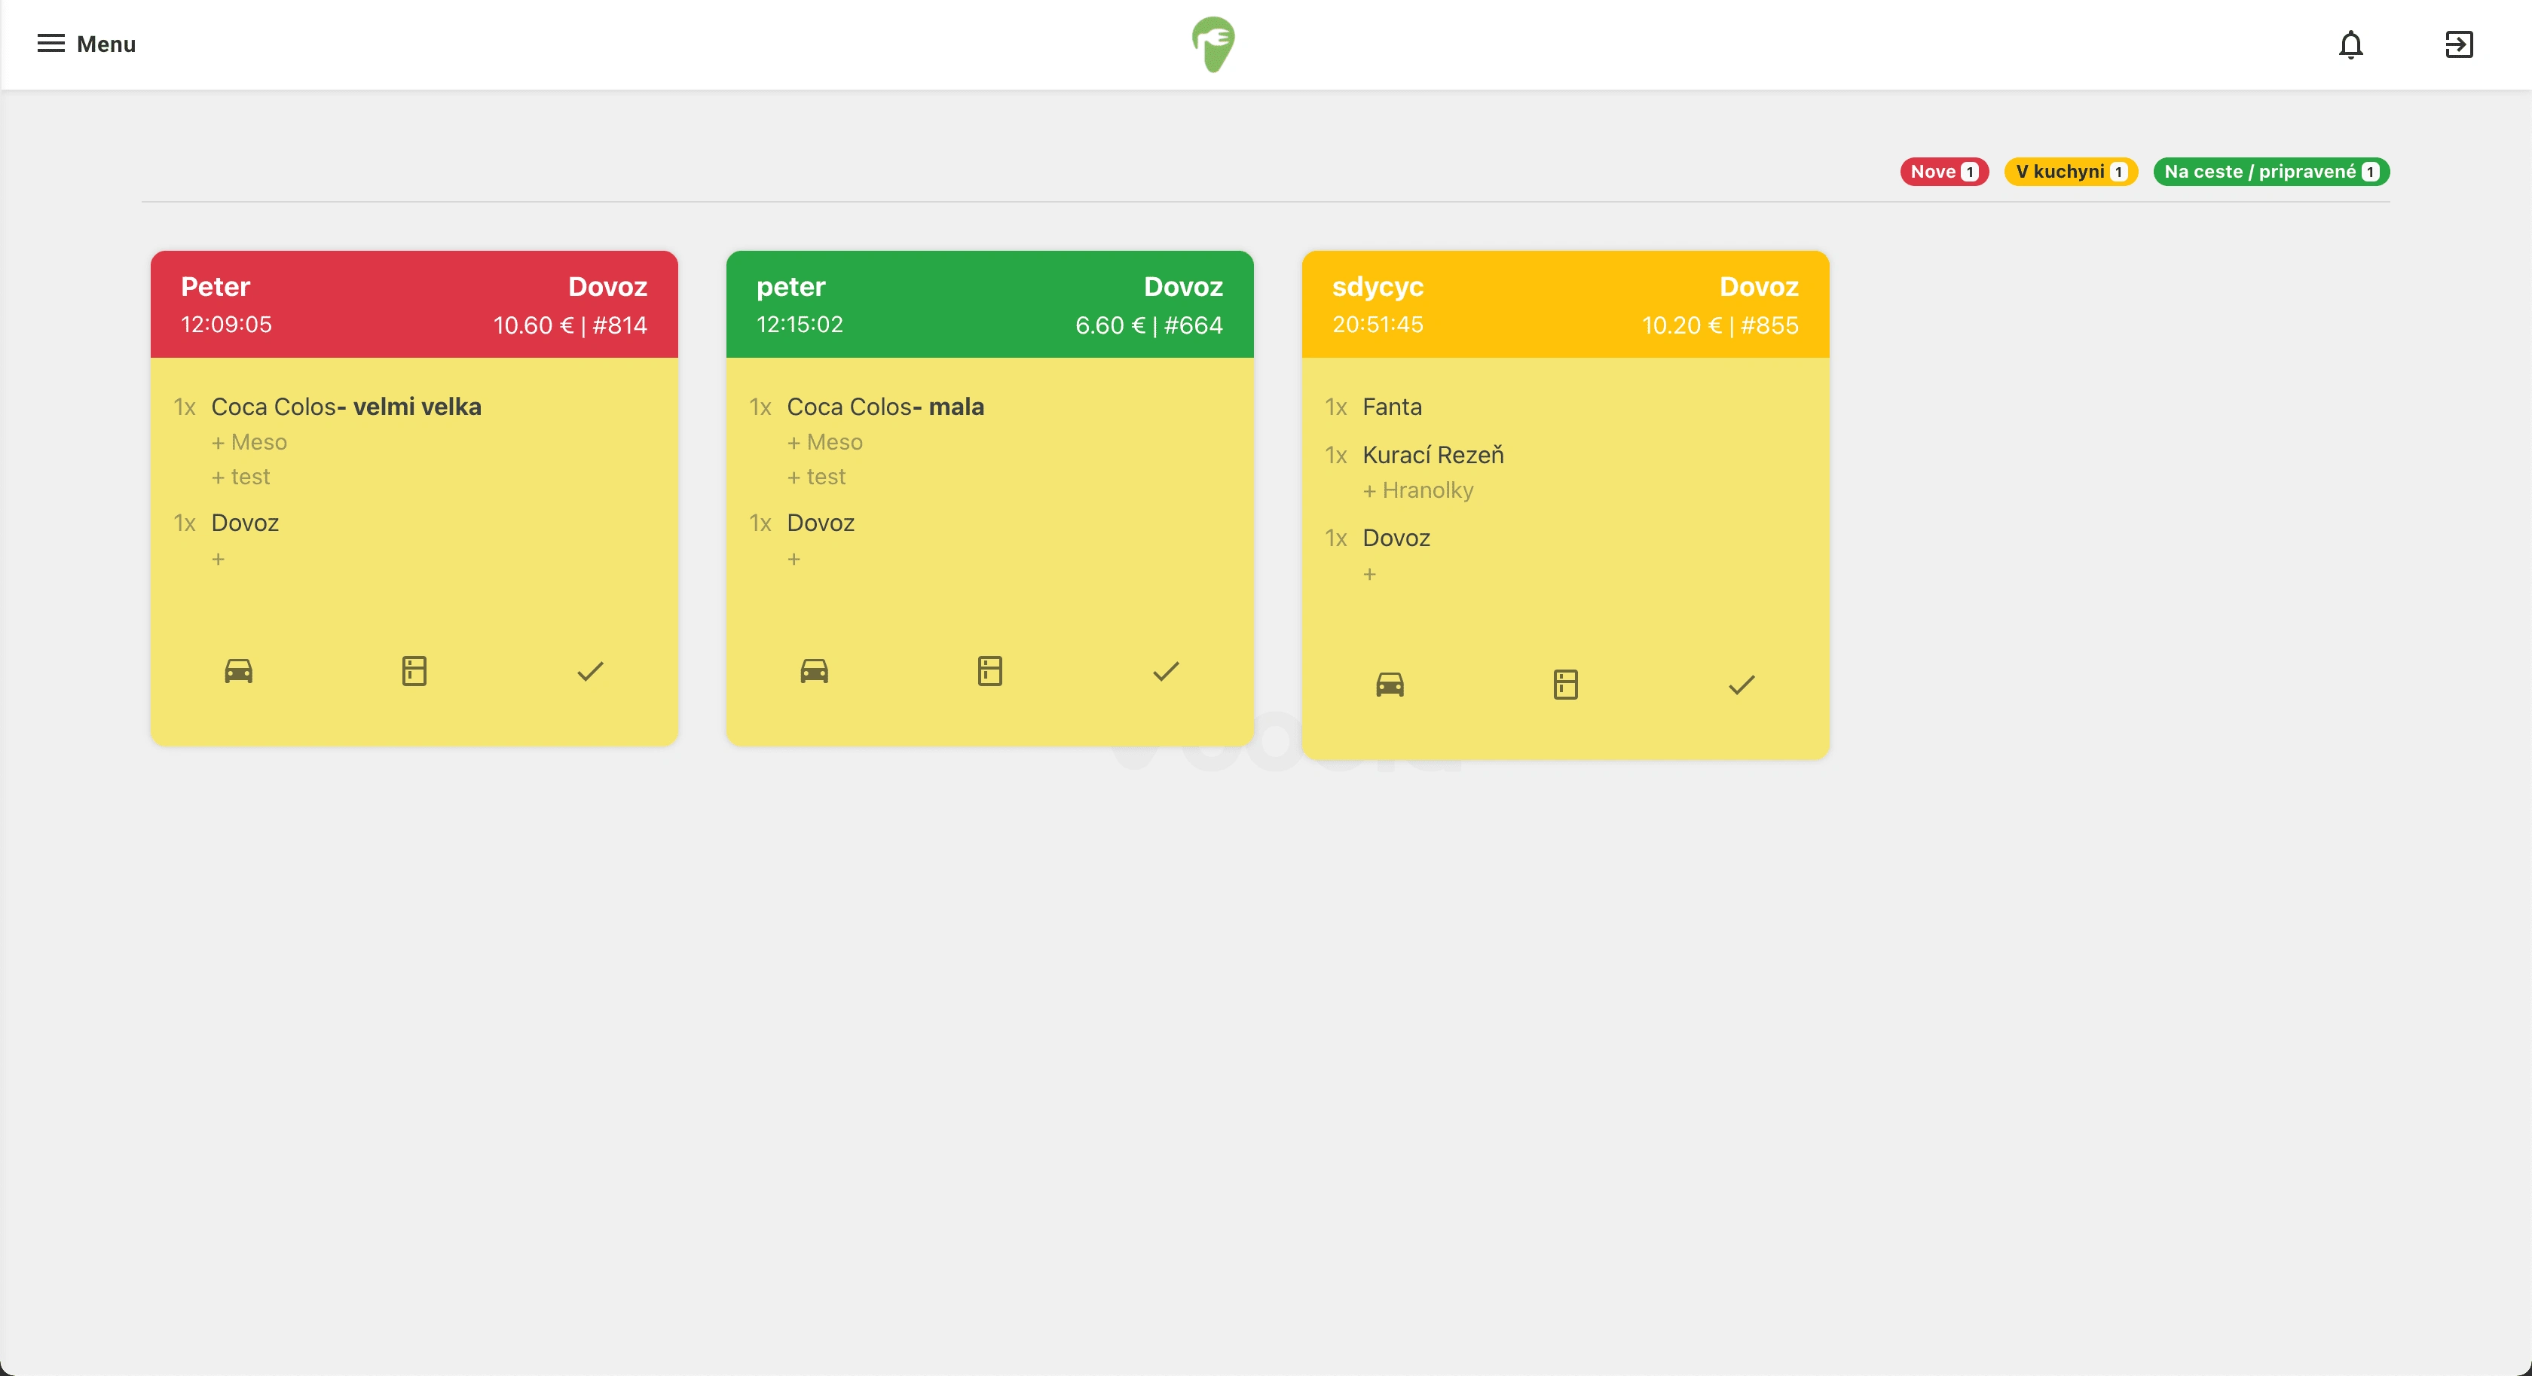Screen dimensions: 2532x1376
Task: Click 'Dovoz' item in order #664 list
Action: pyautogui.click(x=821, y=523)
